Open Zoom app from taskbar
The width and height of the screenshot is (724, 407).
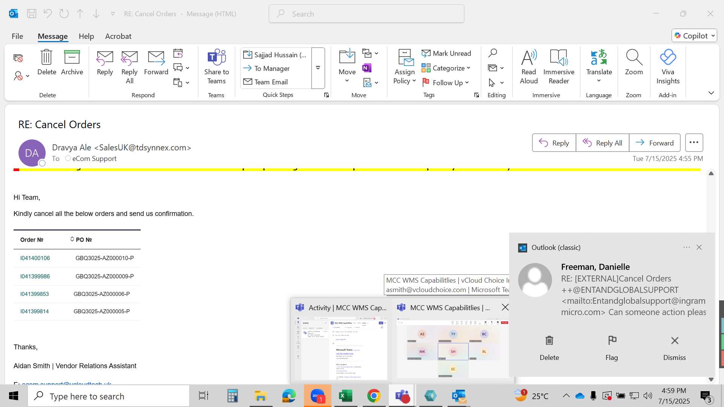[x=318, y=396]
